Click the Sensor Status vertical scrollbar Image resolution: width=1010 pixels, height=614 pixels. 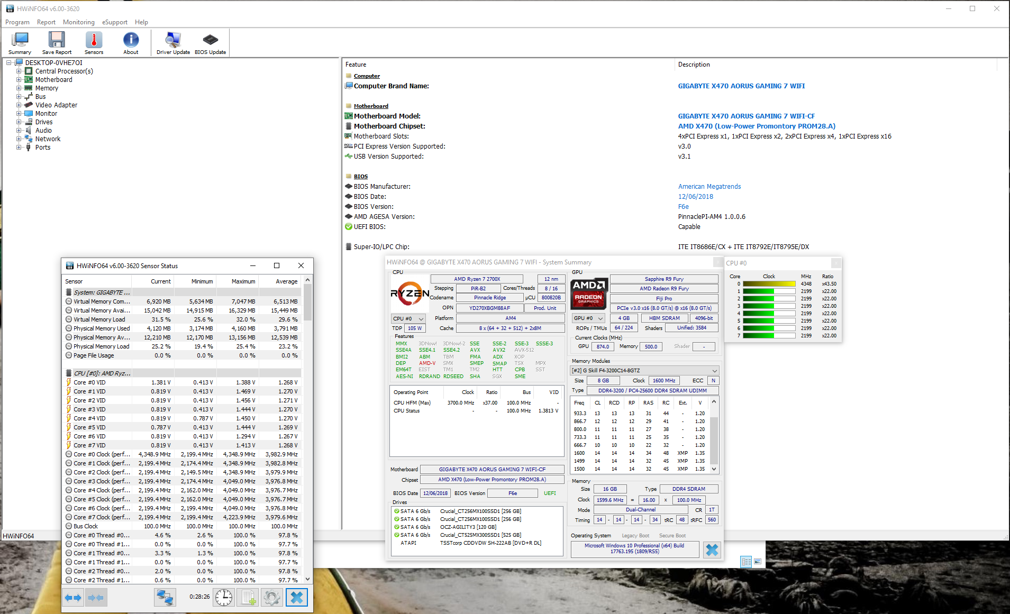pyautogui.click(x=308, y=429)
